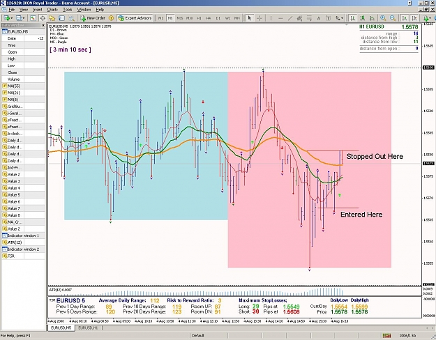Select the Text Label 'T' tool
This screenshot has width=436, height=340.
click(x=328, y=18)
